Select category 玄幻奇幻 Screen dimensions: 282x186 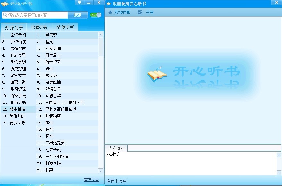click(18, 35)
